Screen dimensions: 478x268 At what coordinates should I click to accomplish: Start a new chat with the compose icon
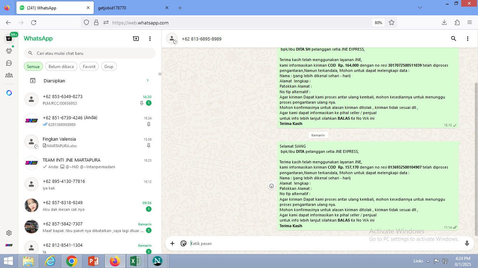click(x=136, y=39)
